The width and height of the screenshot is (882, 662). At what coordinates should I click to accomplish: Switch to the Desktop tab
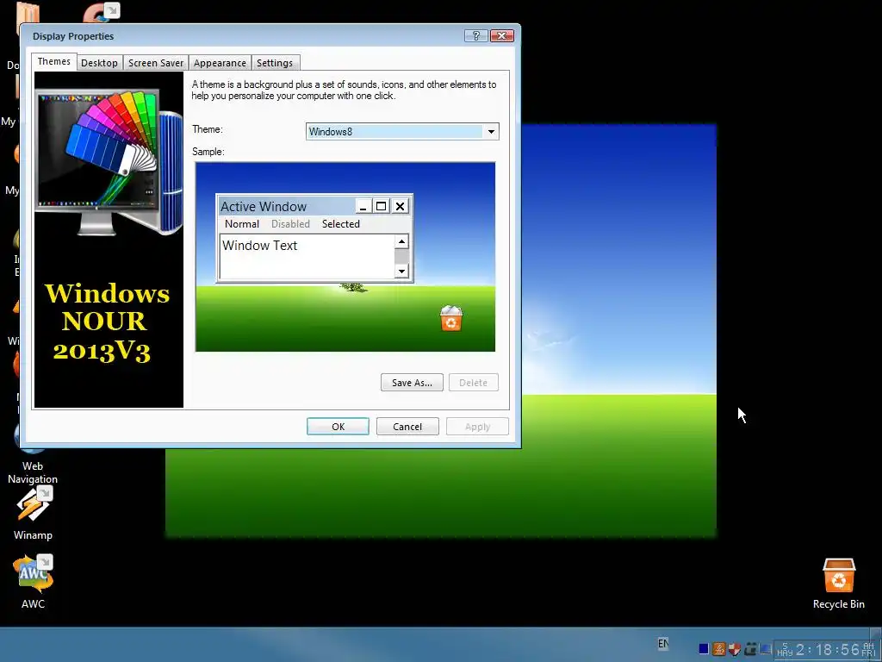coord(99,63)
